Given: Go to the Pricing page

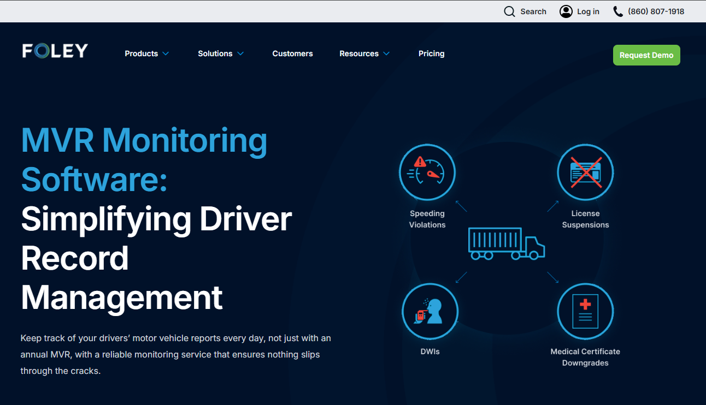Looking at the screenshot, I should point(432,53).
